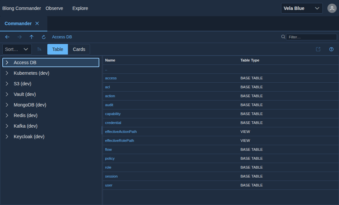
Task: Navigate up one level with up arrow
Action: [x=31, y=37]
